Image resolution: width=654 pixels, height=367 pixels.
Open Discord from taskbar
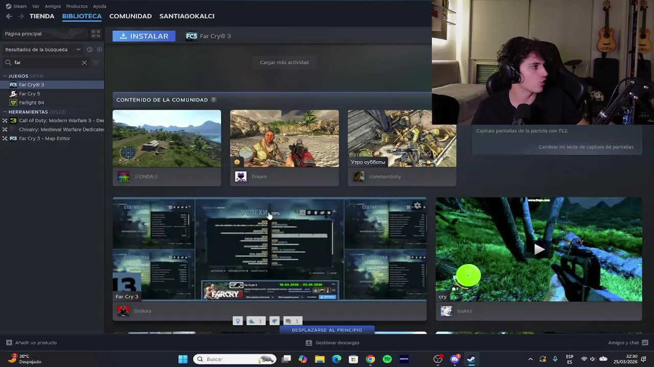(x=455, y=359)
